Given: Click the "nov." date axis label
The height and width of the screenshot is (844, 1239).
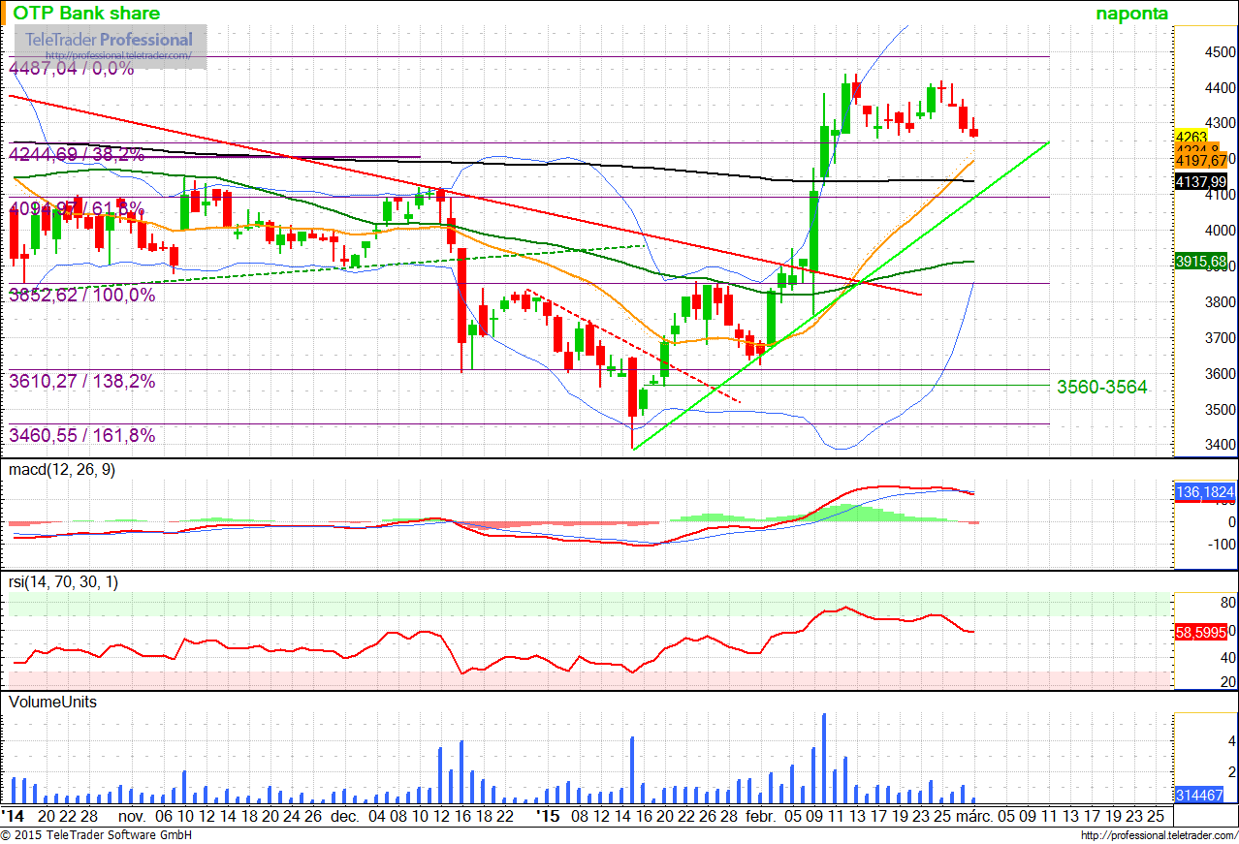Looking at the screenshot, I should 133,817.
